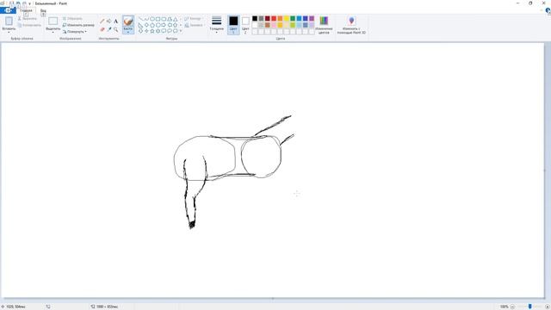Click the Crop (Обрезать) button
The image size is (551, 310).
[x=72, y=18]
